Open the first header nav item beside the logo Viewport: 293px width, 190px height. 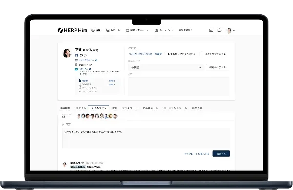click(96, 30)
